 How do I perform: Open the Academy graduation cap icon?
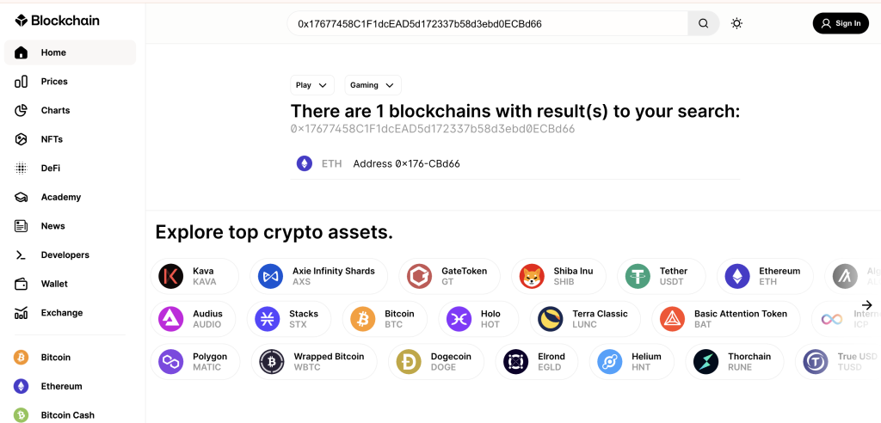coord(22,197)
